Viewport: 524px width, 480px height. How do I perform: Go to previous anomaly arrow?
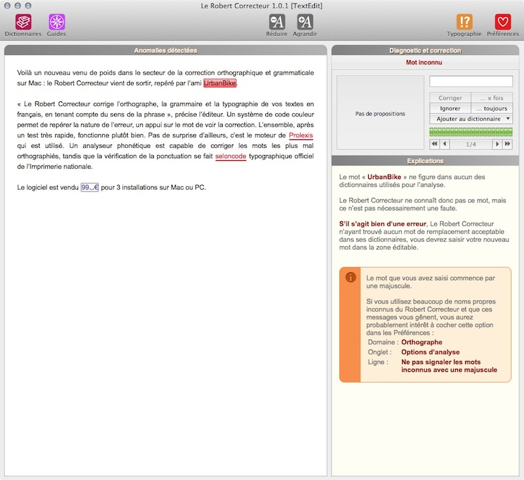[445, 144]
